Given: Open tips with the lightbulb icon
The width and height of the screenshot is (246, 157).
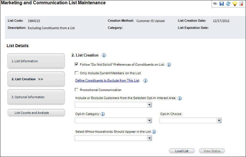Looking at the screenshot, I should (235, 4).
